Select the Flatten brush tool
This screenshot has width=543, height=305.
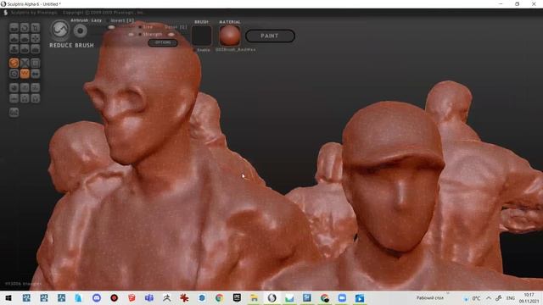click(25, 38)
